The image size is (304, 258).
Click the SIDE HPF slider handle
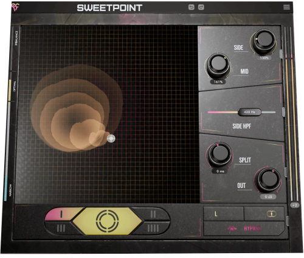point(249,112)
